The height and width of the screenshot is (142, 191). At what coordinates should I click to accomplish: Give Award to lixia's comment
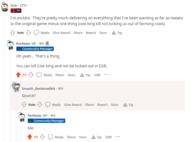pos(61,33)
